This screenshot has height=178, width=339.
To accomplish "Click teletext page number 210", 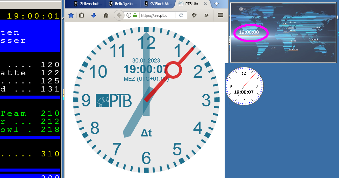I will 50,113.
